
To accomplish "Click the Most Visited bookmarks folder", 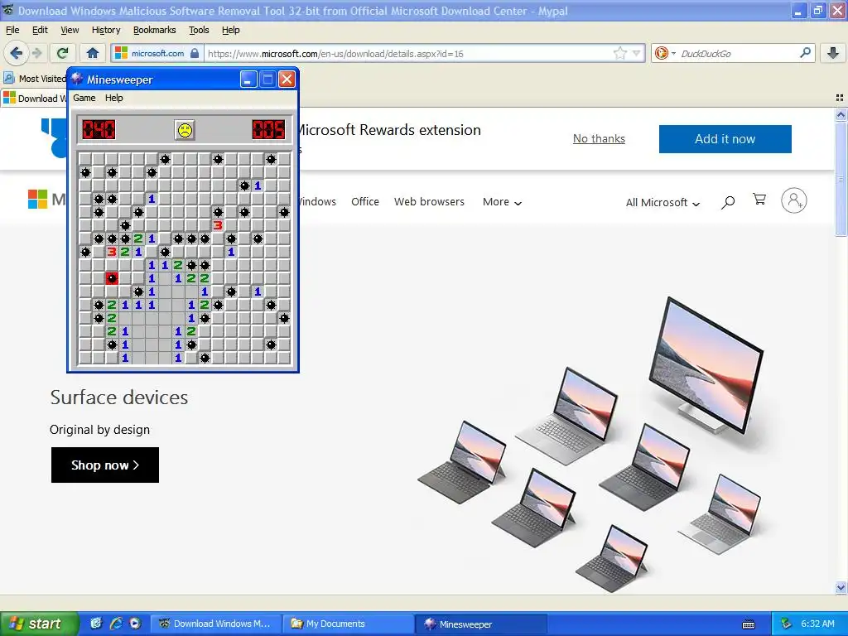I will (x=35, y=79).
